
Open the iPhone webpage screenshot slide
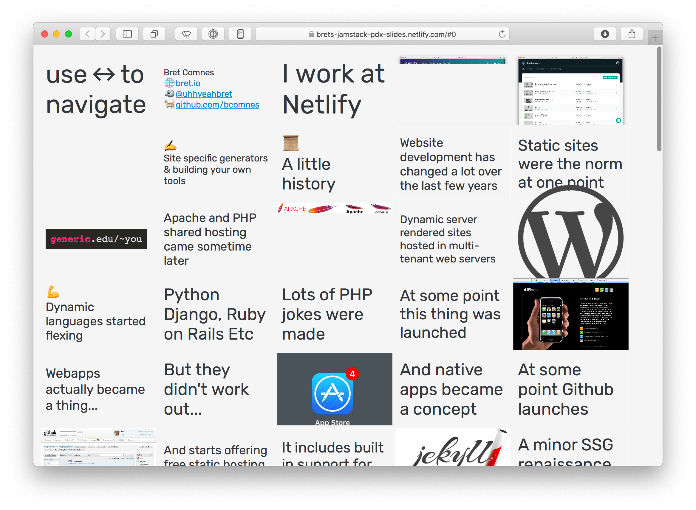(570, 314)
